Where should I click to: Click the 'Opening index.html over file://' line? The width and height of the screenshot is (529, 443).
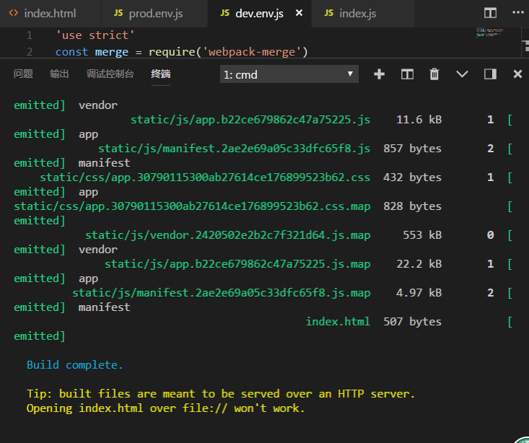click(166, 408)
